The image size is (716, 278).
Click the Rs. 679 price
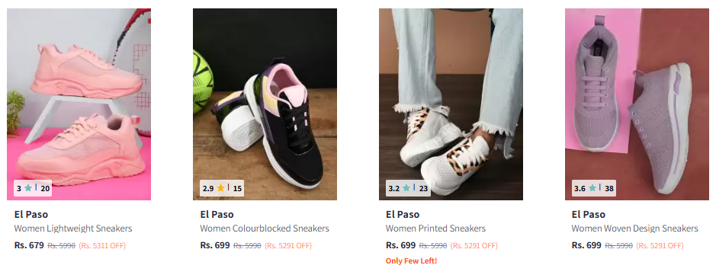pyautogui.click(x=29, y=245)
